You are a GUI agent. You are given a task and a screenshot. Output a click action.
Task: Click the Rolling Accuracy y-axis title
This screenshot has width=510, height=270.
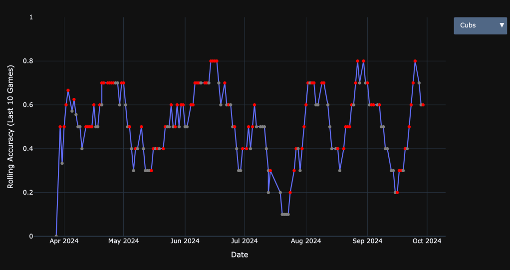pos(11,127)
